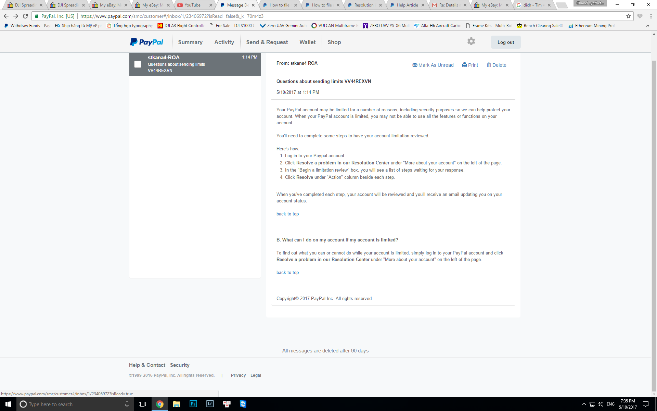This screenshot has height=411, width=657.
Task: Expand hidden bookmarks overflow chevron
Action: 647,26
